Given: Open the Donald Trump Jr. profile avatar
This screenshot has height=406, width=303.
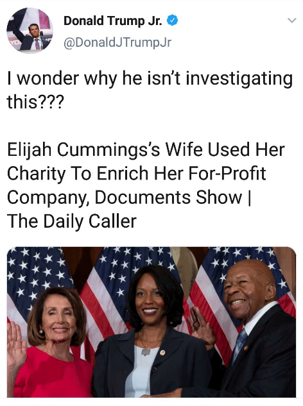Looking at the screenshot, I should pos(30,31).
